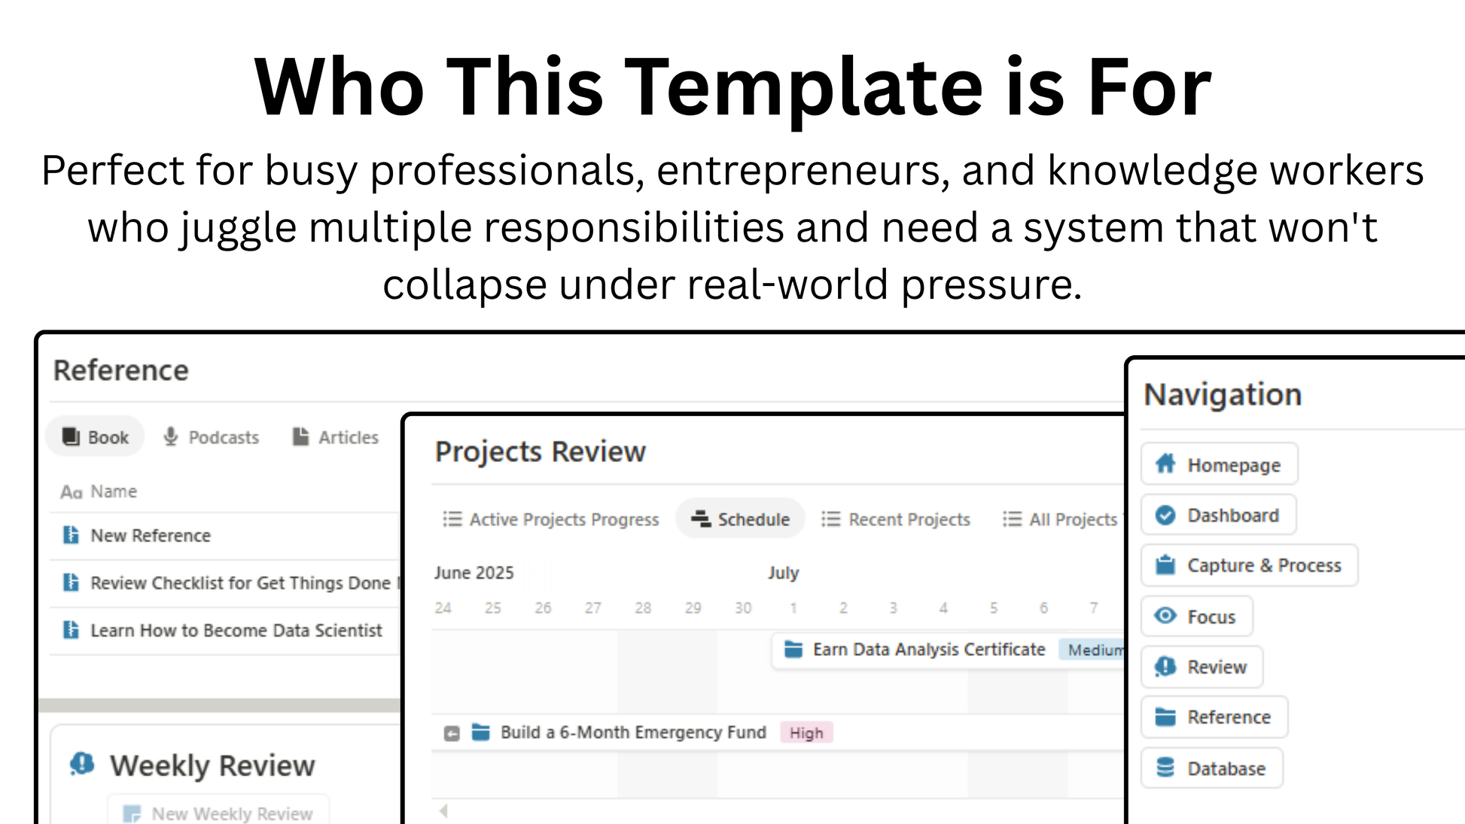The width and height of the screenshot is (1465, 824).
Task: Click the Weekly Review heading icon
Action: pos(82,764)
